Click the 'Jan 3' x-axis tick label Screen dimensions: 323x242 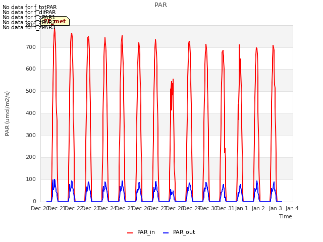[x=275, y=208]
